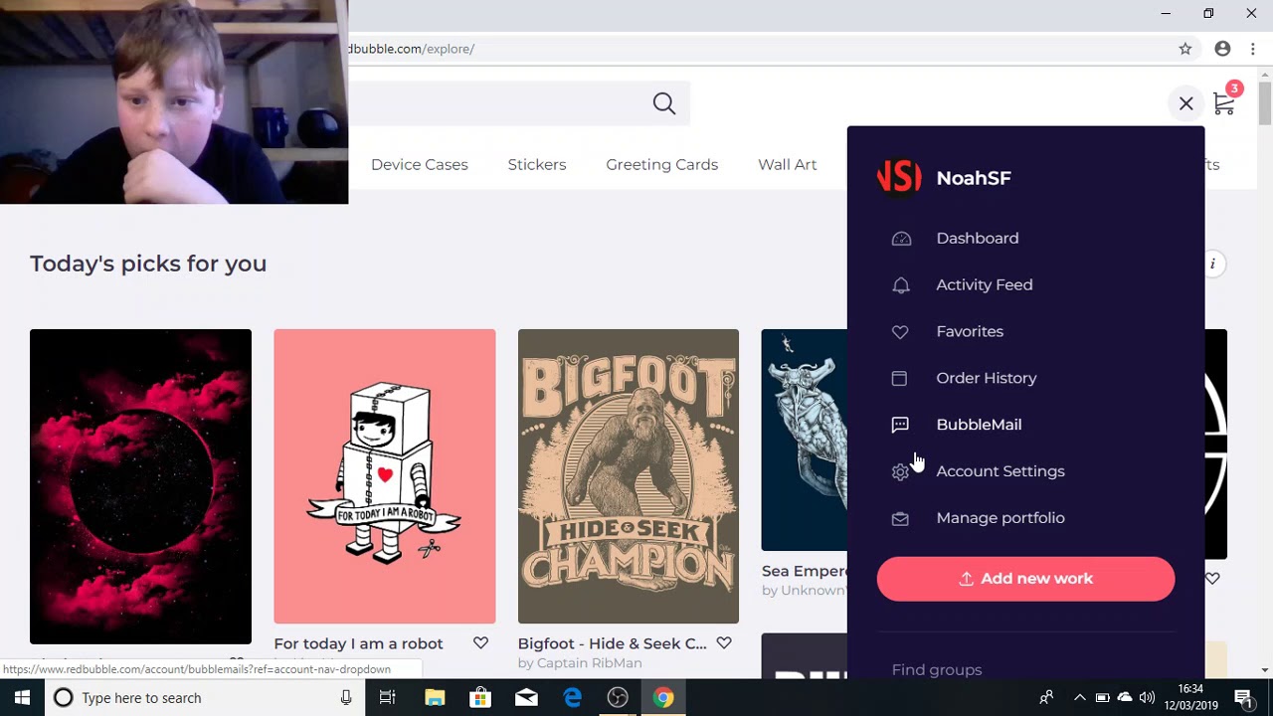Image resolution: width=1273 pixels, height=716 pixels.
Task: Click the info icon near picks
Action: pos(1212,264)
